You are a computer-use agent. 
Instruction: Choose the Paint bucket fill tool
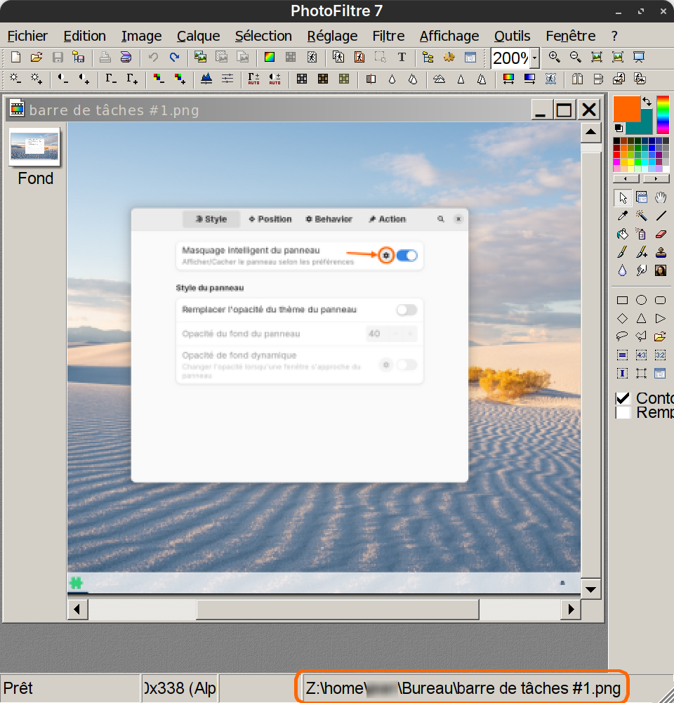622,234
